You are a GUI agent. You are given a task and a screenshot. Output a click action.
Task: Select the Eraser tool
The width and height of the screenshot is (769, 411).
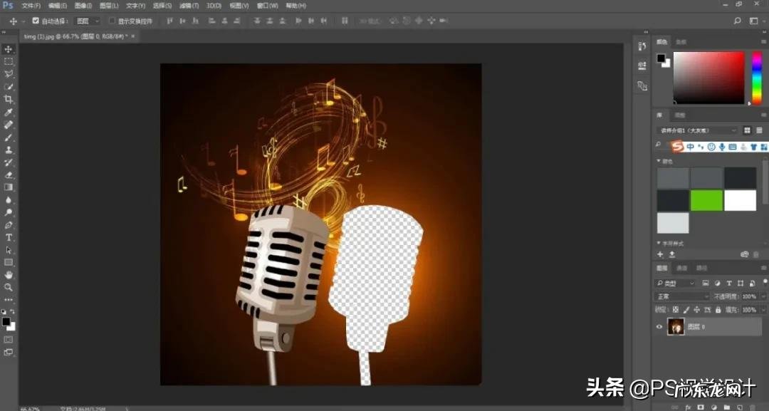[9, 175]
